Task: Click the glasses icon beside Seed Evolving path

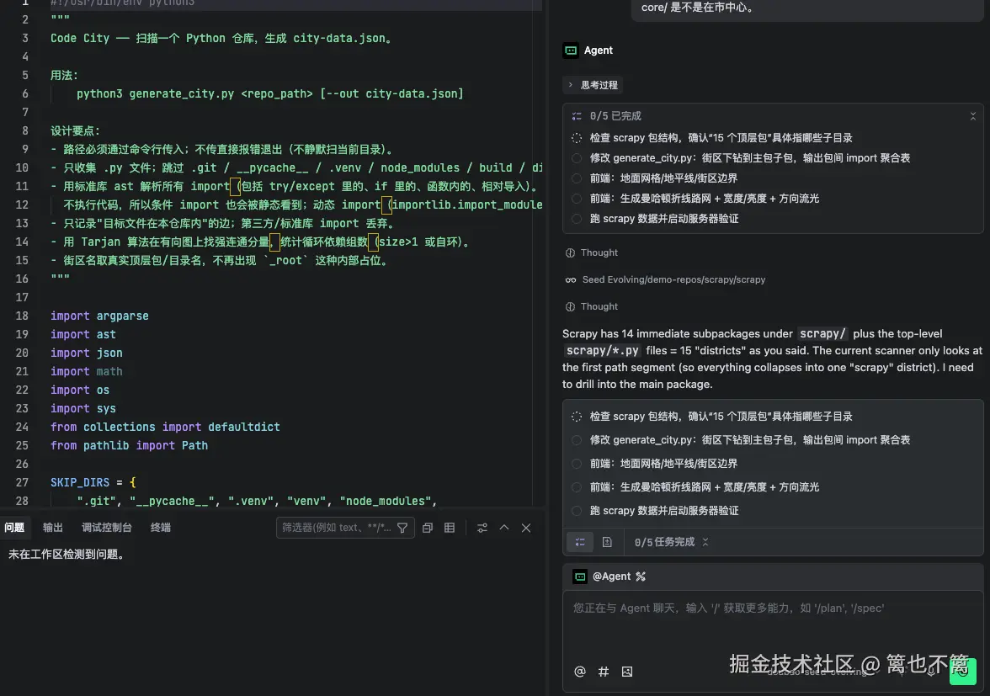Action: pos(571,279)
